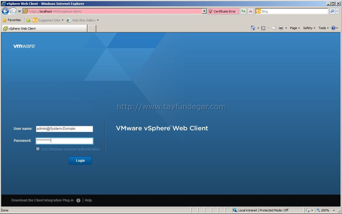Viewport: 342px width, 214px height.
Task: Open the Certificate Error security report
Action: tap(223, 11)
